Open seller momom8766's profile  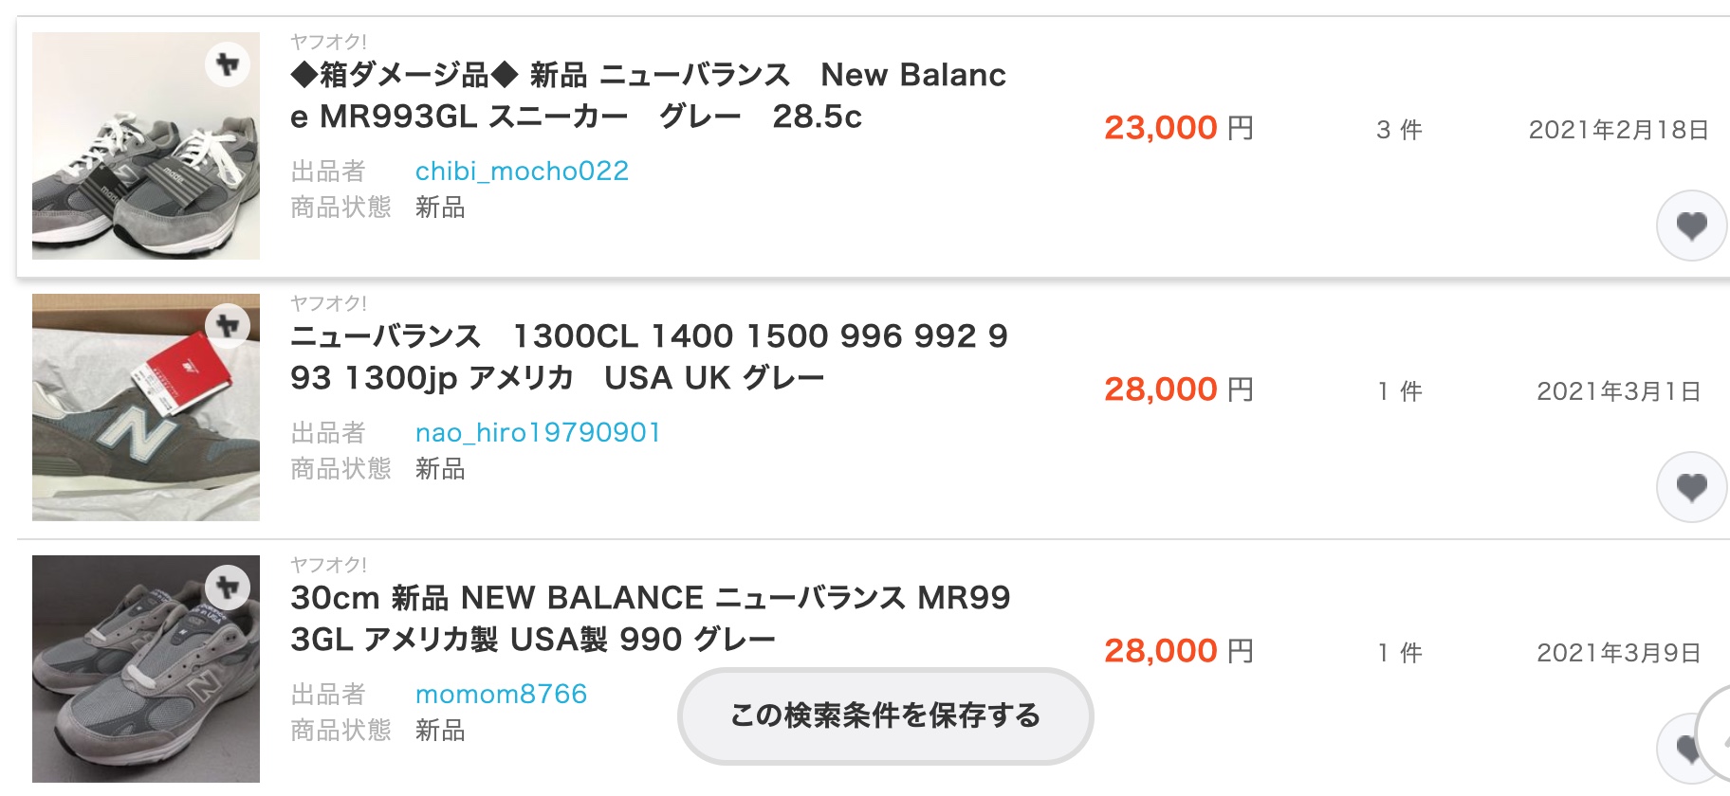(x=501, y=695)
